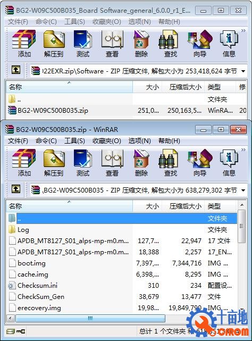Click View (查看) in BG2-W09C500B035.zip window
The image size is (252, 341).
tap(112, 163)
